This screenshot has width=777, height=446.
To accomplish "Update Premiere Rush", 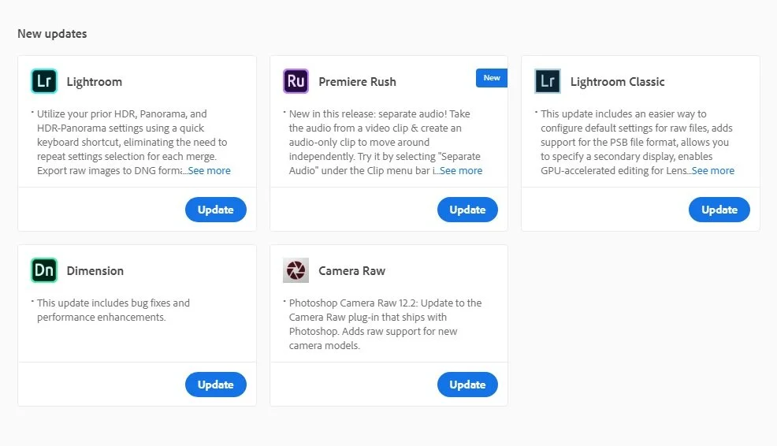I will point(467,210).
